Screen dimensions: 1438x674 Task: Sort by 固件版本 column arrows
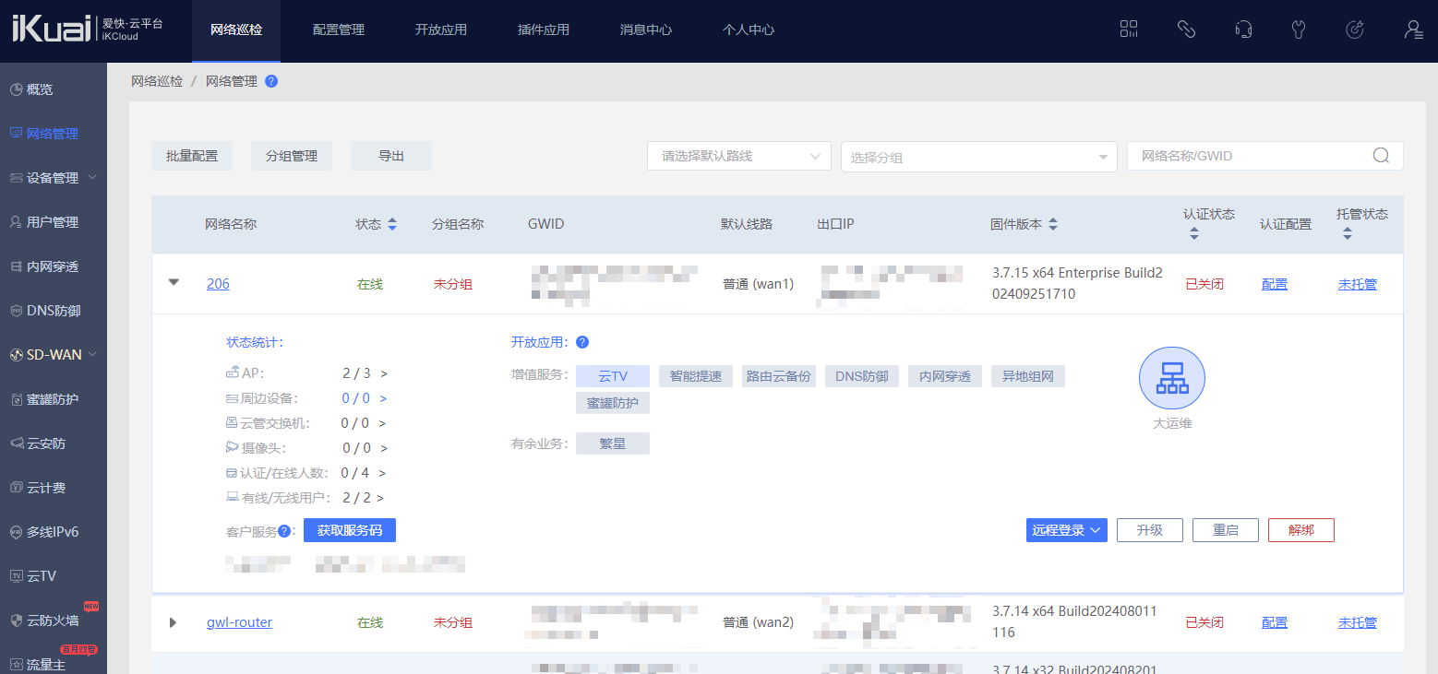pyautogui.click(x=1053, y=224)
